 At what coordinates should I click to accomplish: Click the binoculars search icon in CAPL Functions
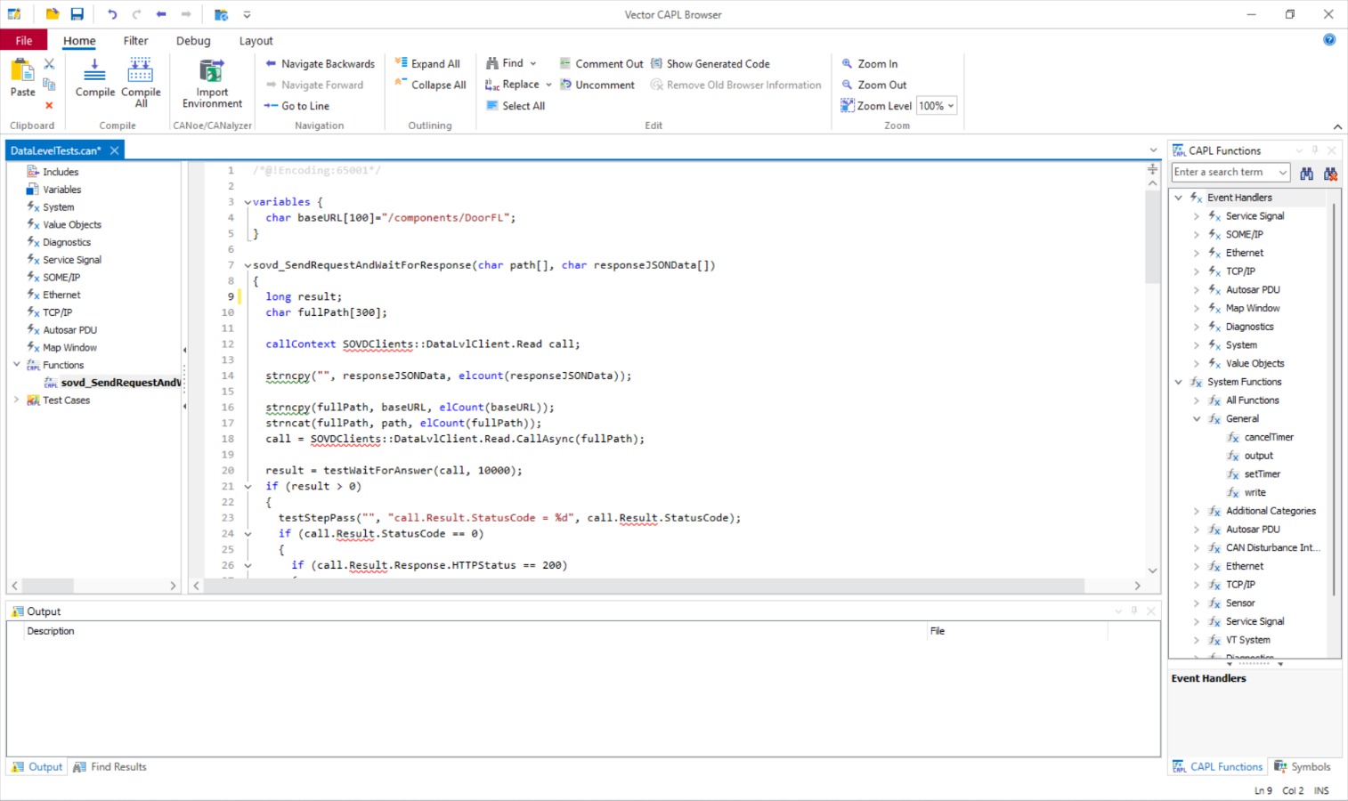pyautogui.click(x=1306, y=173)
